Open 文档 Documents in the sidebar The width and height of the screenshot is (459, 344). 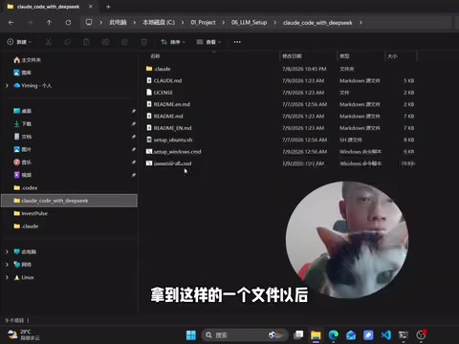22,137
